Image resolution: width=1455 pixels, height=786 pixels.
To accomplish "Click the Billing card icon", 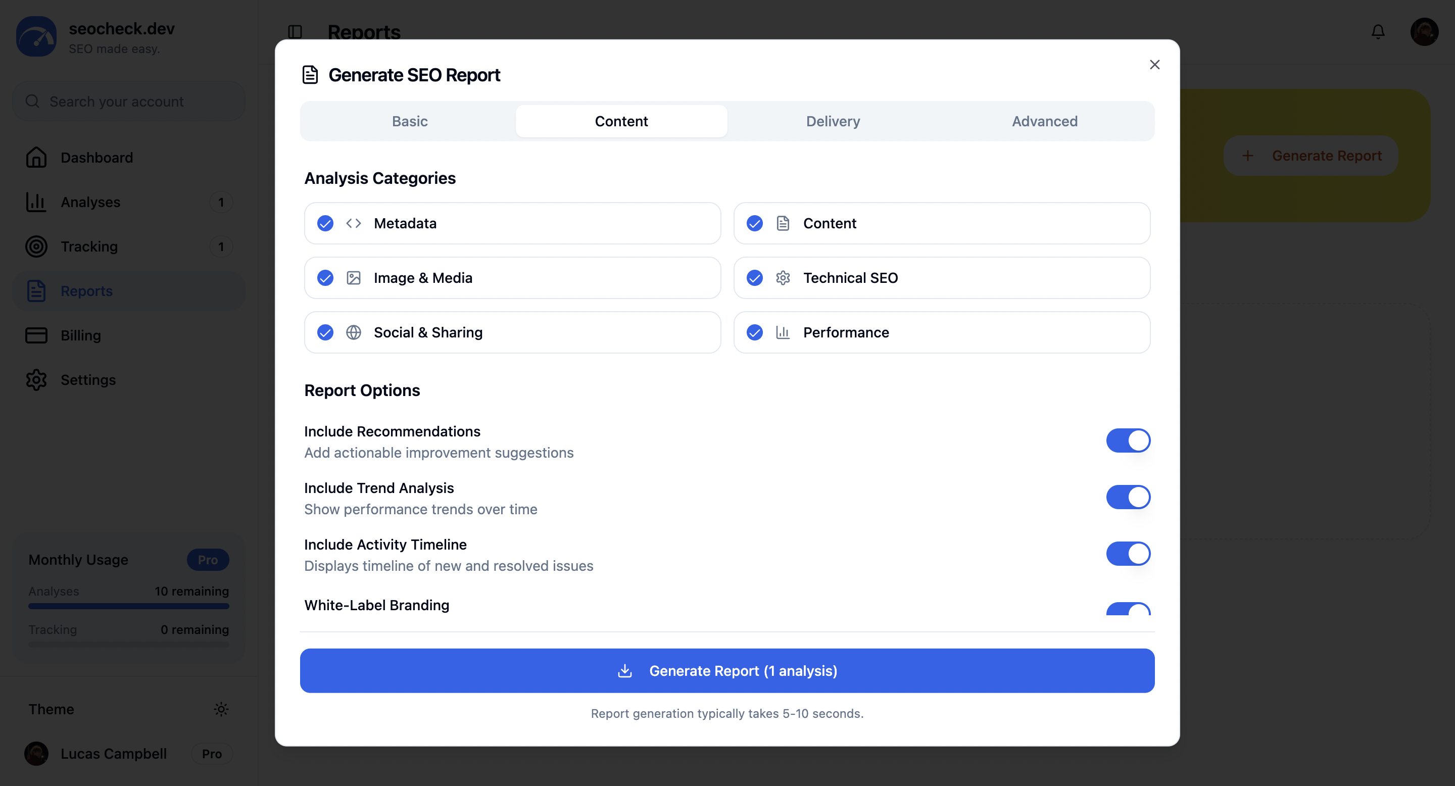I will 36,335.
